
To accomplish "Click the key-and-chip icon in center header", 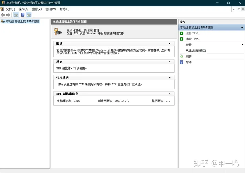I will click(x=58, y=32).
